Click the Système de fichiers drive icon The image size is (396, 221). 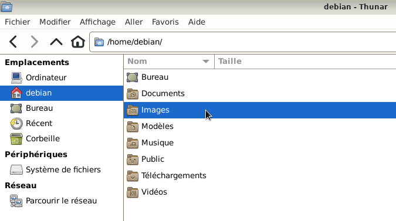[x=16, y=170]
